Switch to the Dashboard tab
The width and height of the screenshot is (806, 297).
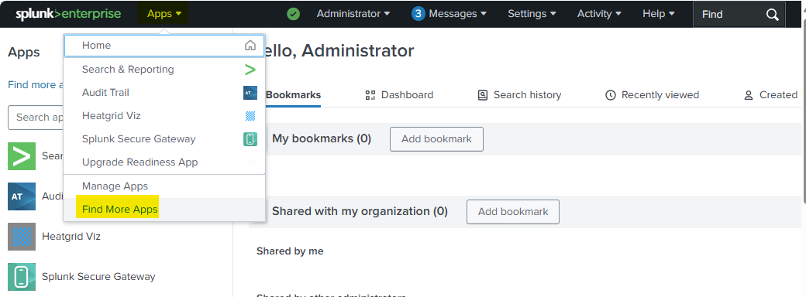coord(399,95)
